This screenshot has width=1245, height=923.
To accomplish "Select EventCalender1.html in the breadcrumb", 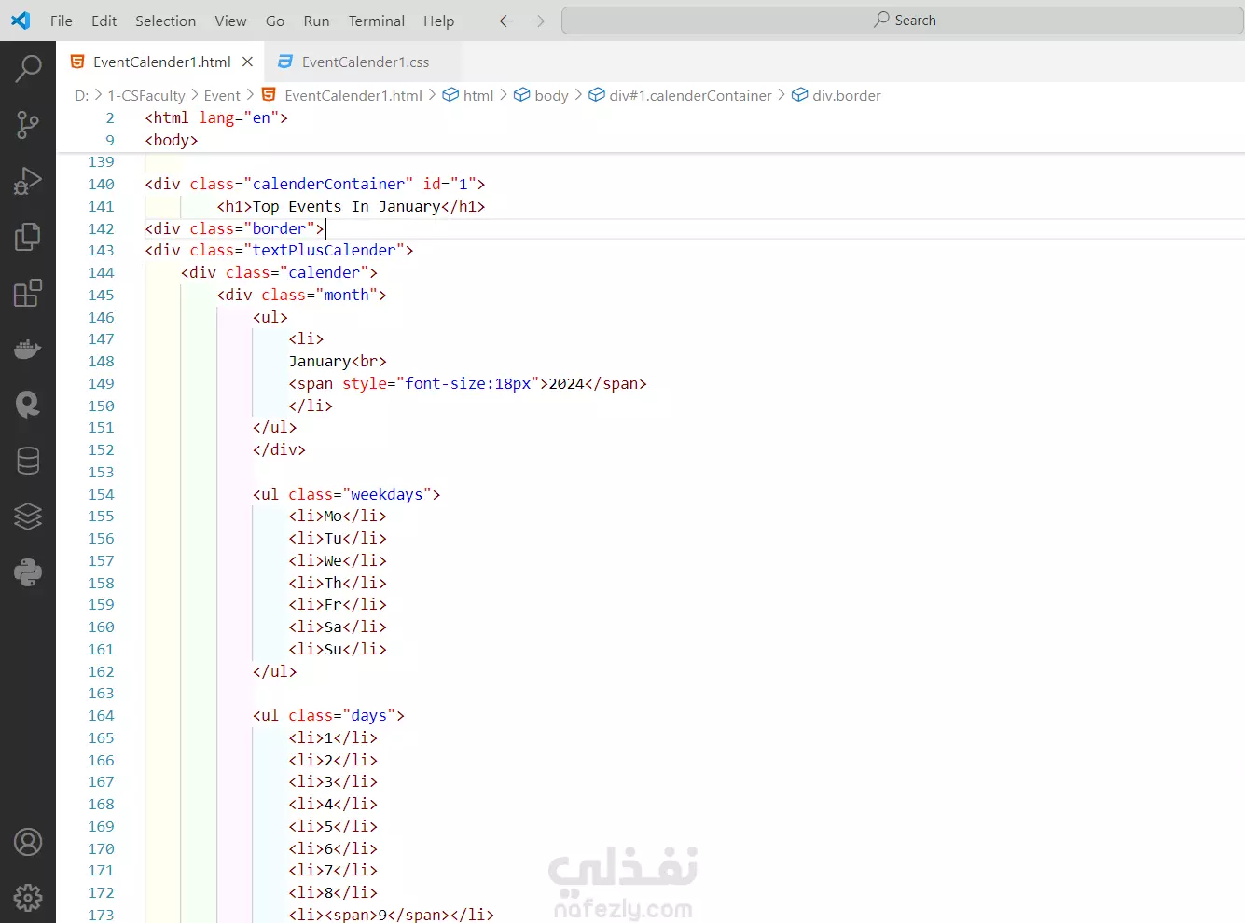I will click(x=353, y=95).
